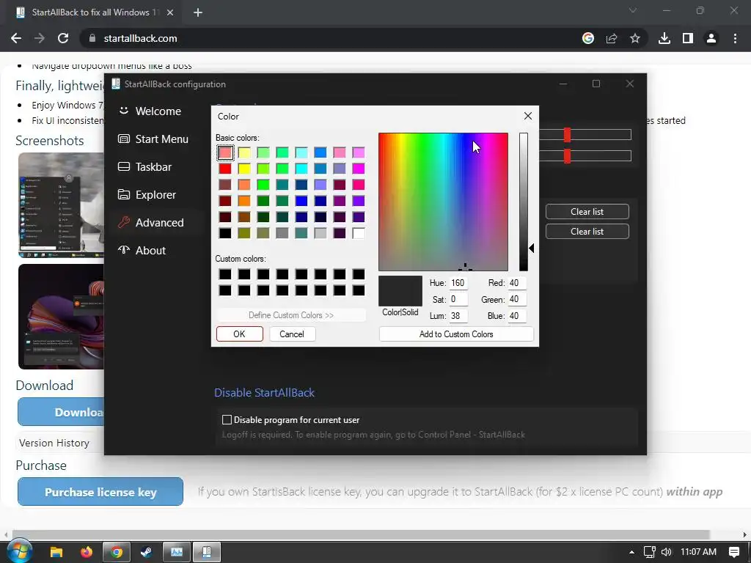Launch Firefox from the taskbar

tap(87, 552)
